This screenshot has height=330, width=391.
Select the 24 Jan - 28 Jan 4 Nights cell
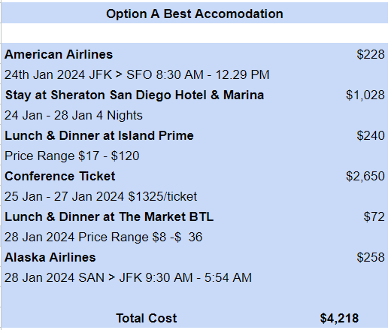pyautogui.click(x=74, y=115)
